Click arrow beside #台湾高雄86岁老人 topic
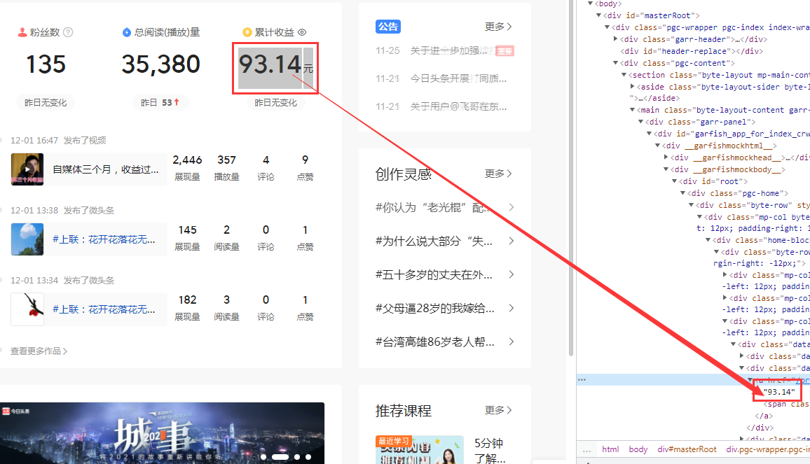This screenshot has height=464, width=810. coord(512,342)
